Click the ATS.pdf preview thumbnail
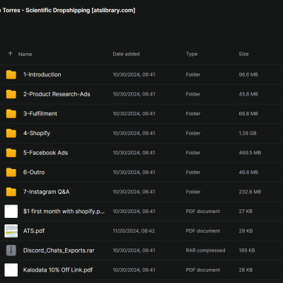The width and height of the screenshot is (283, 283). coord(11,231)
